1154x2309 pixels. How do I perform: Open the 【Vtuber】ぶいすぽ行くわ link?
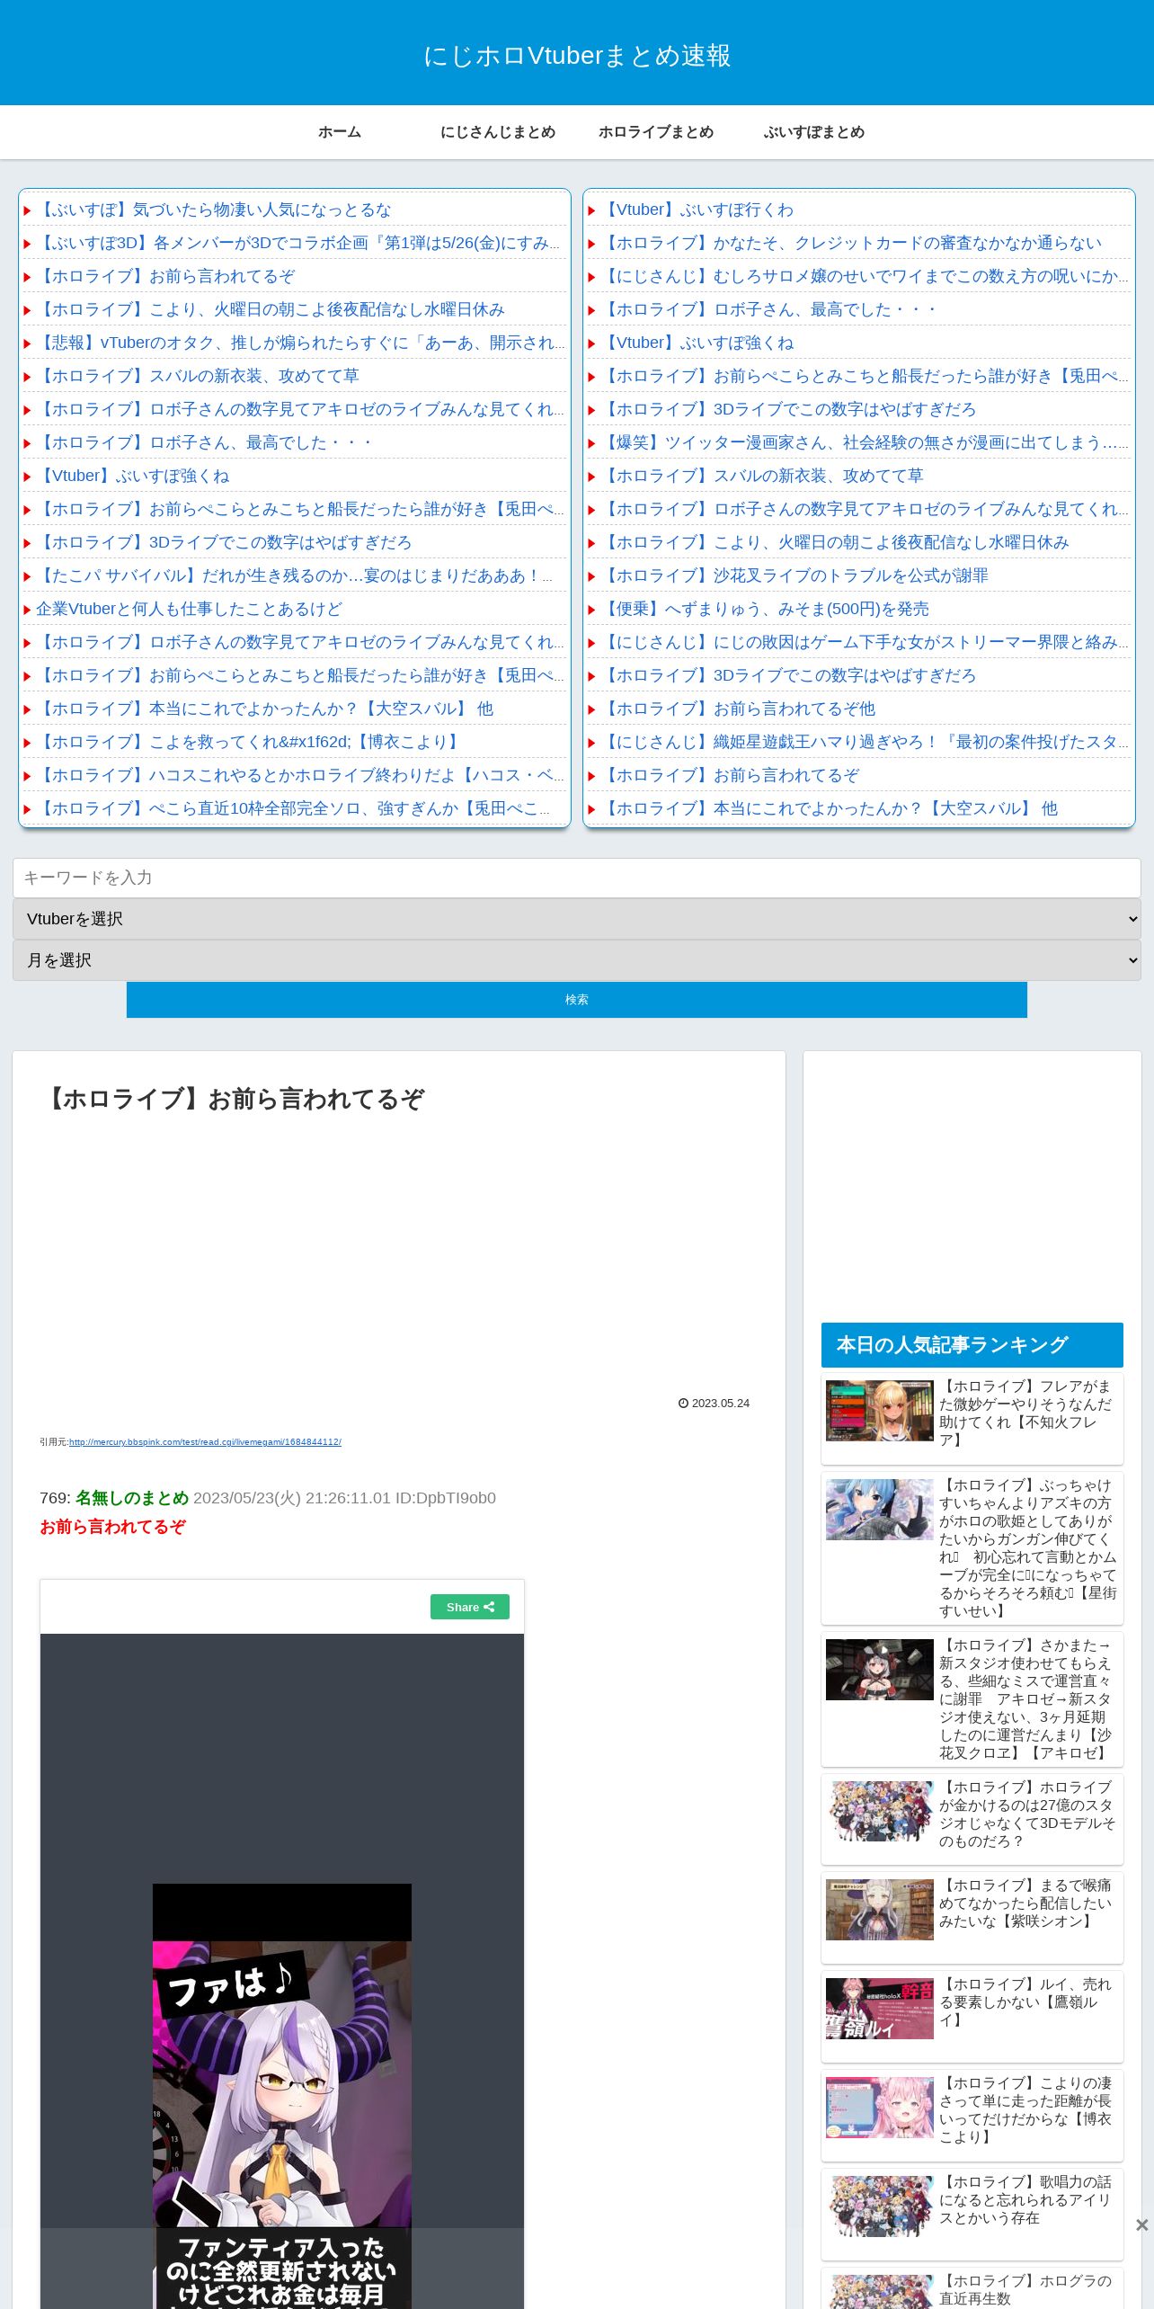[697, 210]
